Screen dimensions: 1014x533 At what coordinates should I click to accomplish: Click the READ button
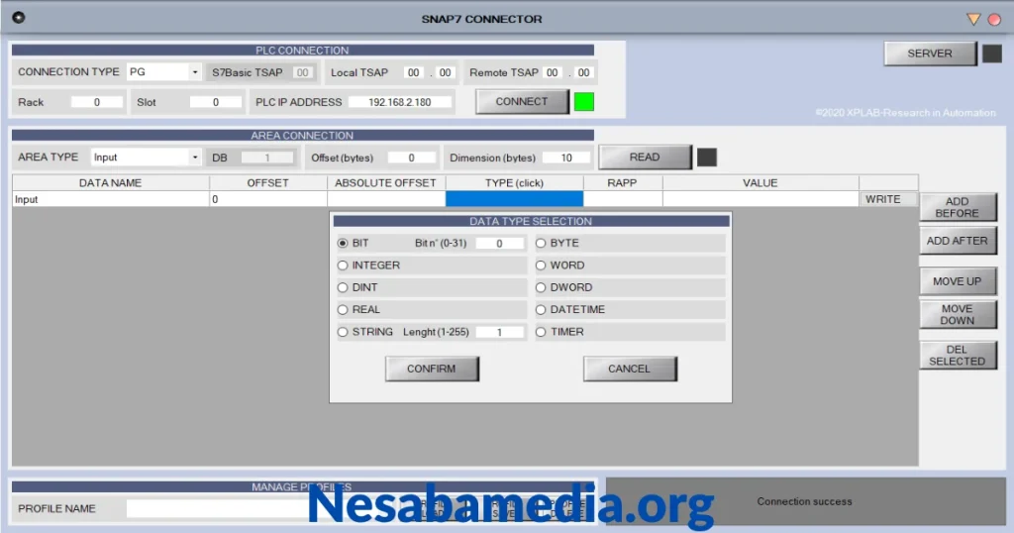pos(645,158)
